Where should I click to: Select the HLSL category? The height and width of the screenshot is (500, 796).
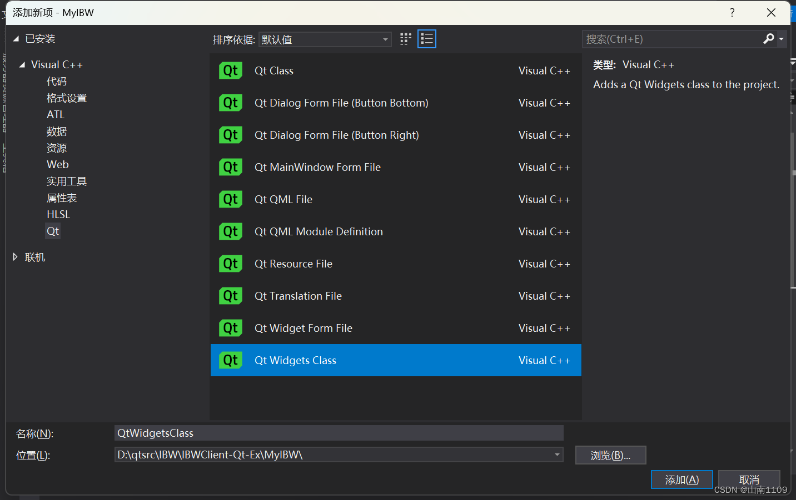point(58,215)
